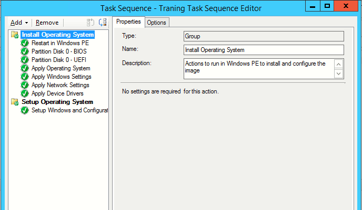
Task: Click the check icon beside Apply Network Settings
Action: pyautogui.click(x=25, y=85)
